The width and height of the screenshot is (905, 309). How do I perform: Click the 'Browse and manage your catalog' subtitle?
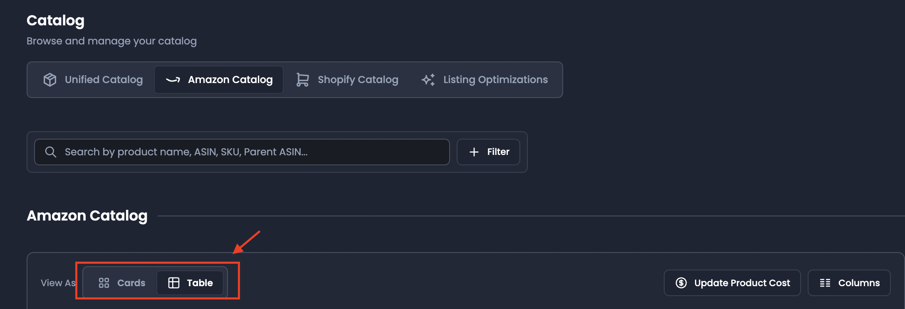pos(111,41)
